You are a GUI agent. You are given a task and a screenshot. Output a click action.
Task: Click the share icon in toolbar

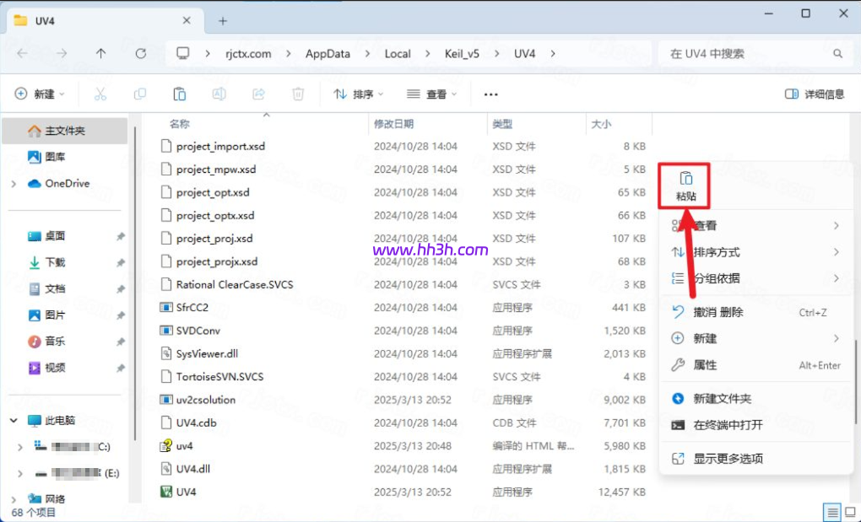click(x=259, y=94)
